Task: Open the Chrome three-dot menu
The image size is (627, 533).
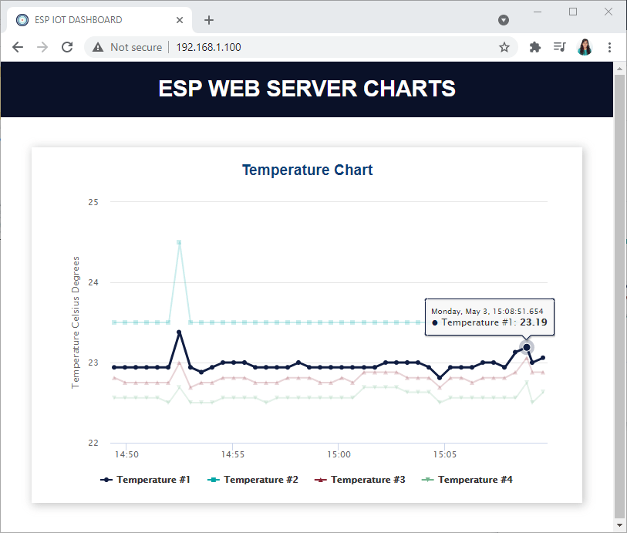Action: coord(610,46)
